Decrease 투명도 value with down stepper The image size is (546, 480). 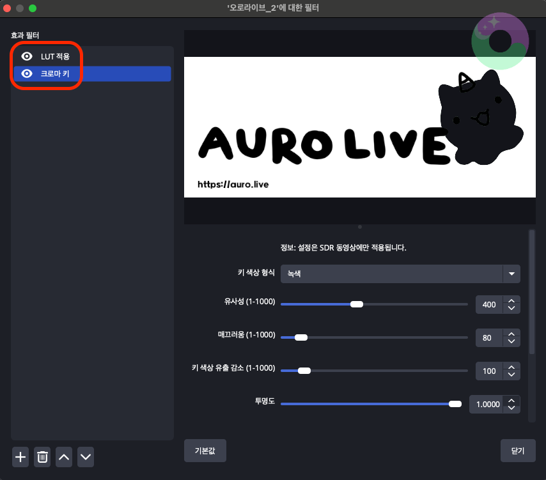click(511, 408)
